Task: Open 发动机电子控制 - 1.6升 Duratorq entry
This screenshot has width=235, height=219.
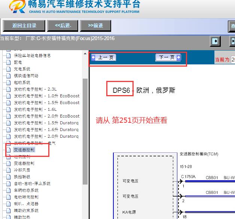Action: [46, 130]
